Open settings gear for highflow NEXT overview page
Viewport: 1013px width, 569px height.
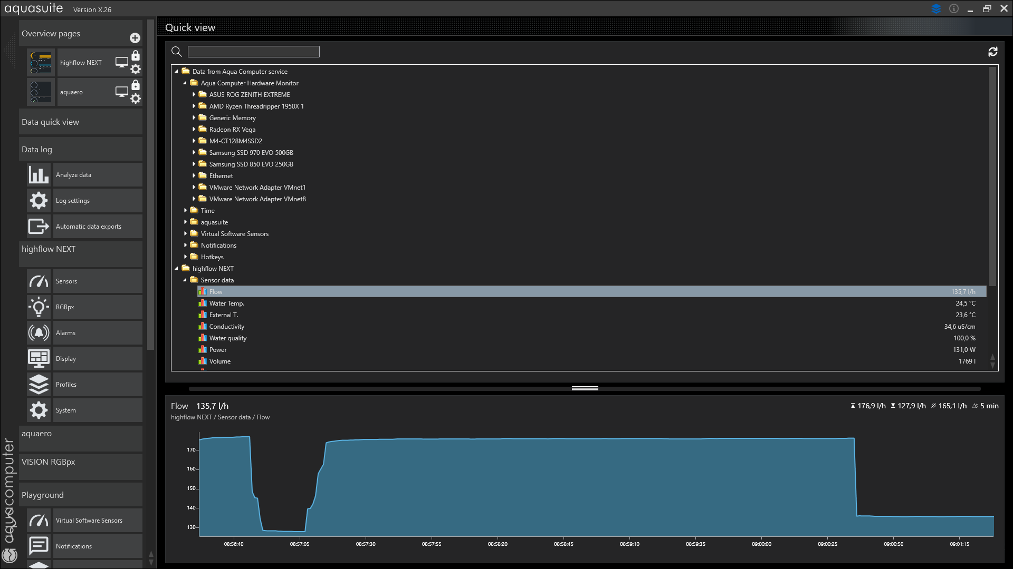[x=136, y=69]
